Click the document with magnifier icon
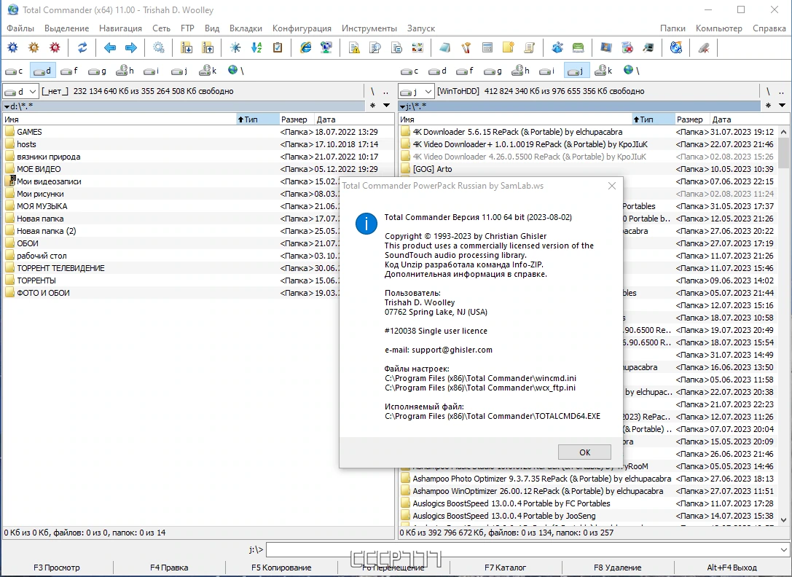This screenshot has height=577, width=792. click(x=375, y=48)
